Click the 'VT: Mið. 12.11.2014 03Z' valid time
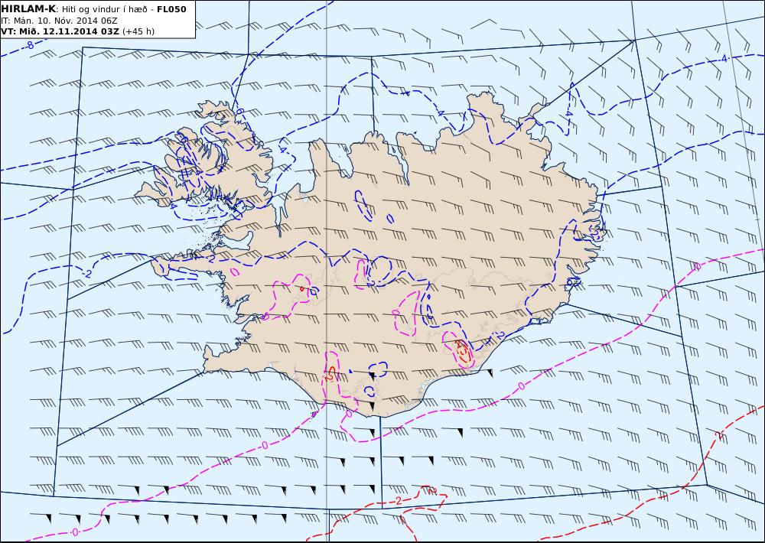Viewport: 765px width, 543px height. click(x=60, y=31)
